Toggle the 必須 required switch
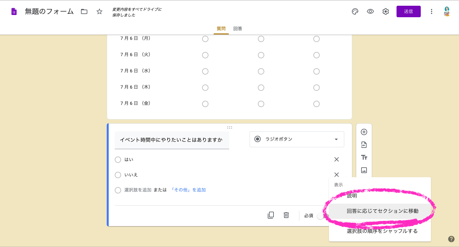 (x=322, y=216)
